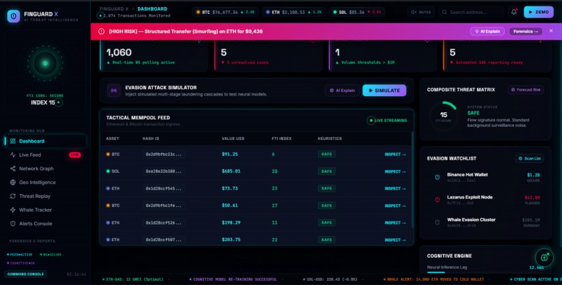This screenshot has height=285, width=562.
Task: Inspect the SOL $685.01 transaction
Action: pyautogui.click(x=395, y=171)
